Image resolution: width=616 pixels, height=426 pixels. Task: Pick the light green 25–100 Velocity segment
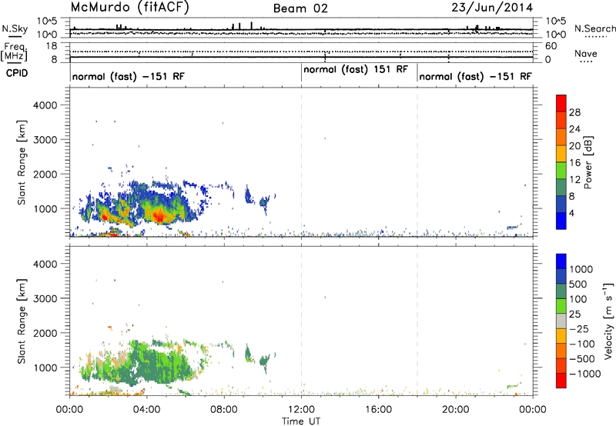[561, 306]
